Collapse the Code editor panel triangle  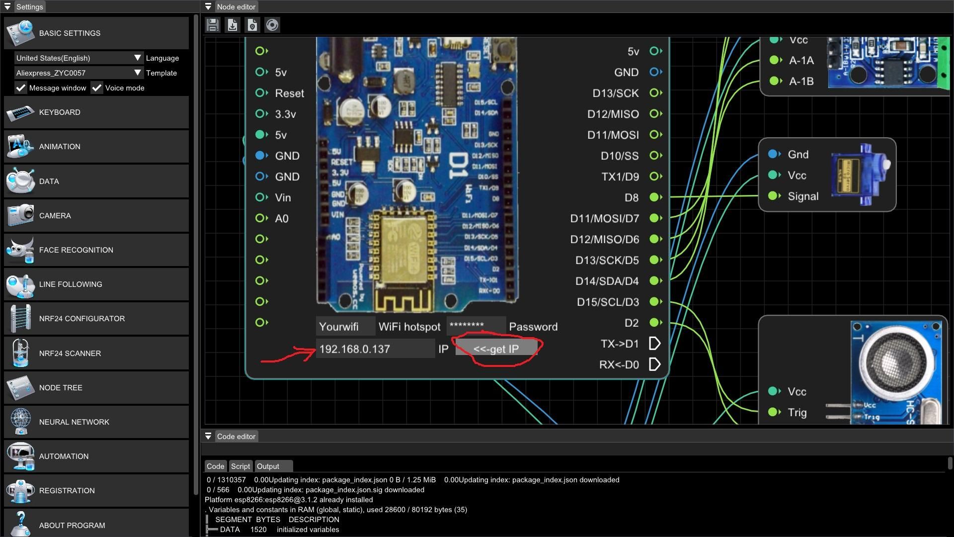(x=208, y=436)
